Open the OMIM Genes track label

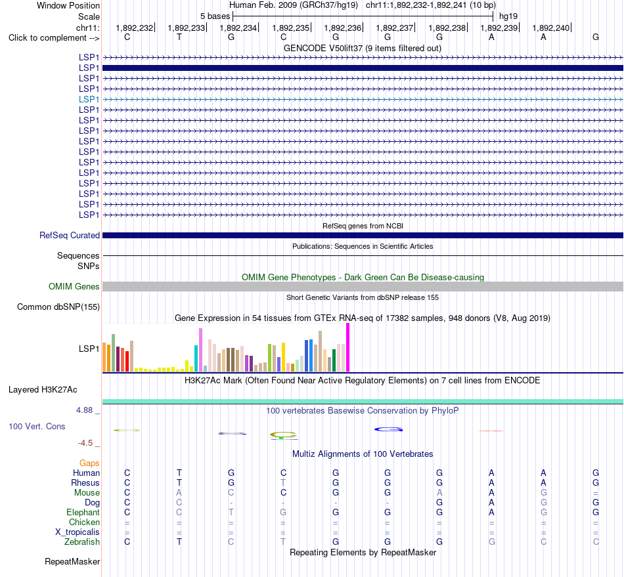coord(74,286)
